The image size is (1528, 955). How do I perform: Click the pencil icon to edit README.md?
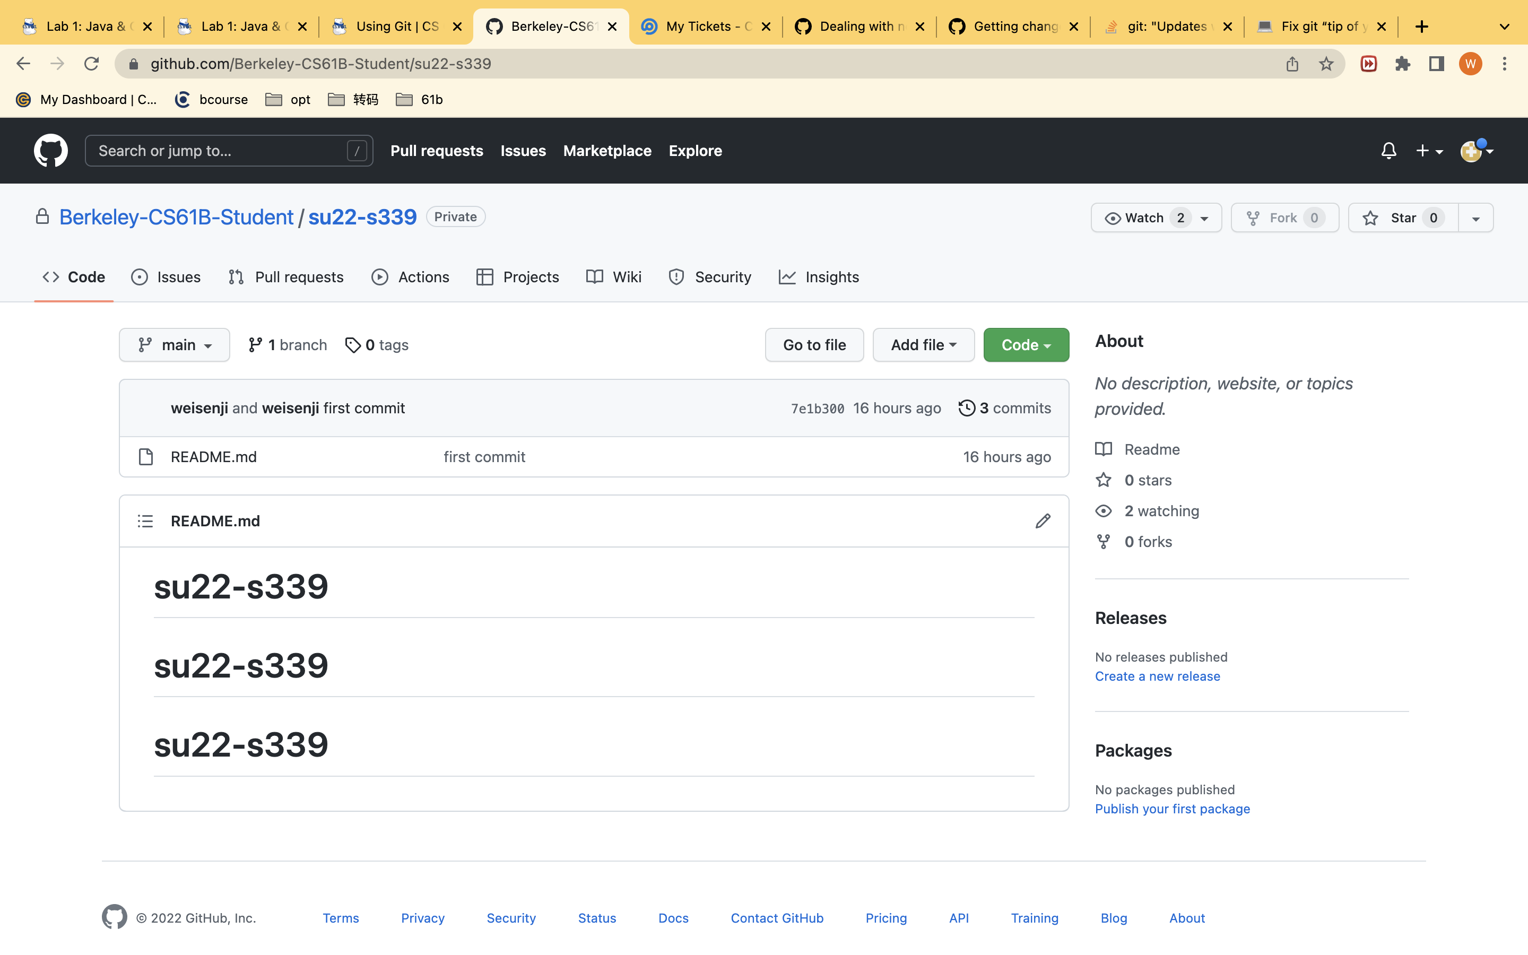pyautogui.click(x=1043, y=521)
